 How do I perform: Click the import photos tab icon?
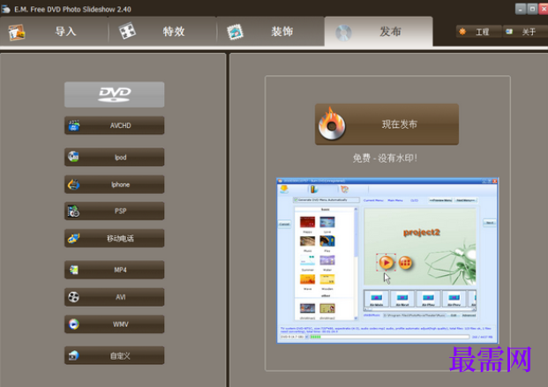point(17,33)
